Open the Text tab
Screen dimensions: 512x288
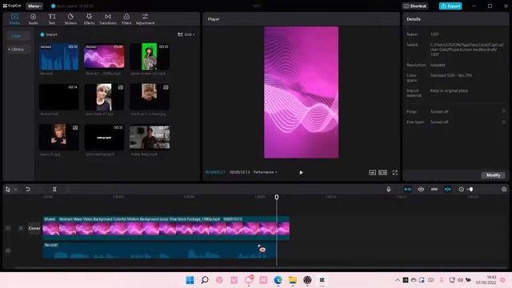click(51, 19)
